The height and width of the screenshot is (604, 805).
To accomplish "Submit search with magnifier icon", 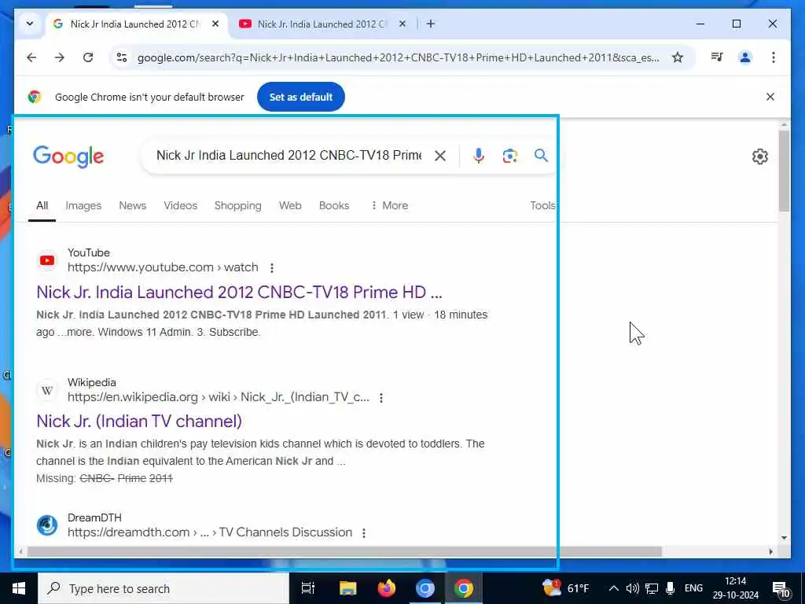I will 541,155.
